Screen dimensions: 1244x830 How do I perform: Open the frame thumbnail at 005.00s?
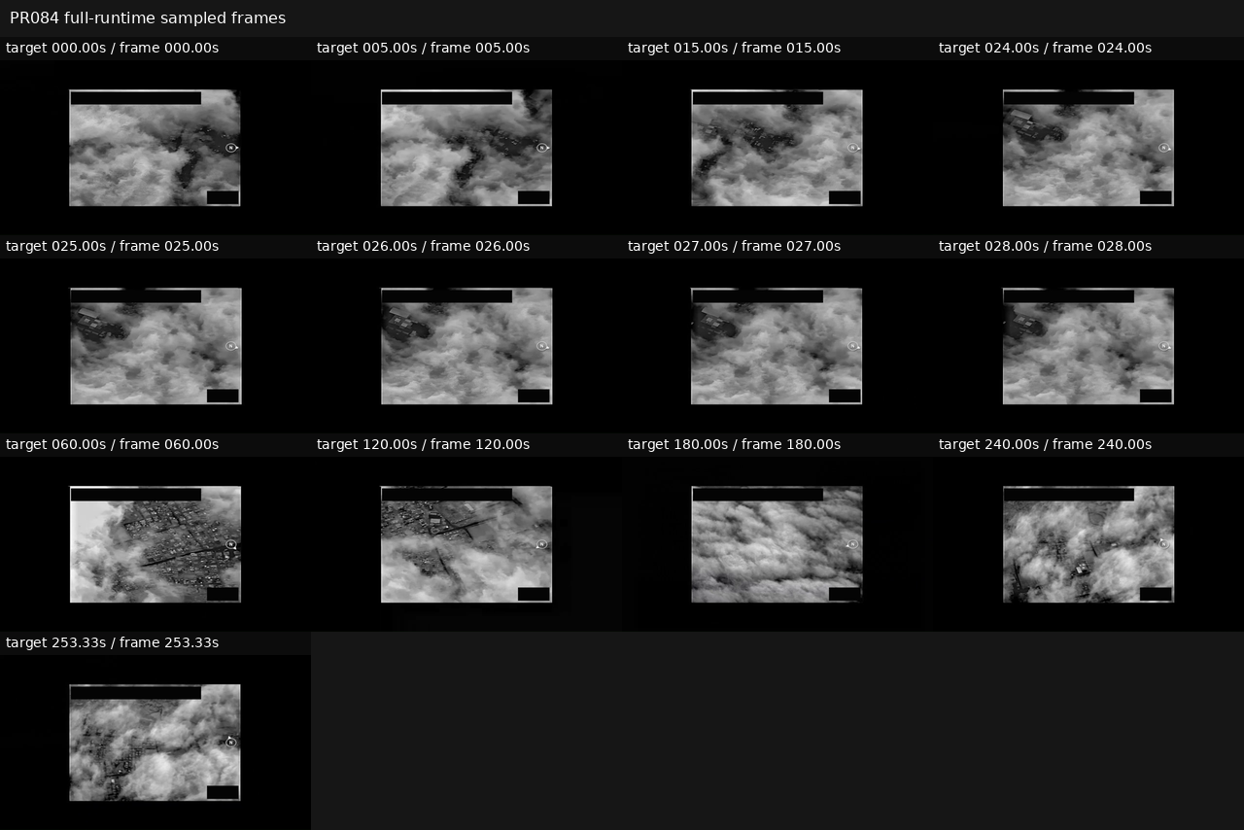pyautogui.click(x=466, y=148)
